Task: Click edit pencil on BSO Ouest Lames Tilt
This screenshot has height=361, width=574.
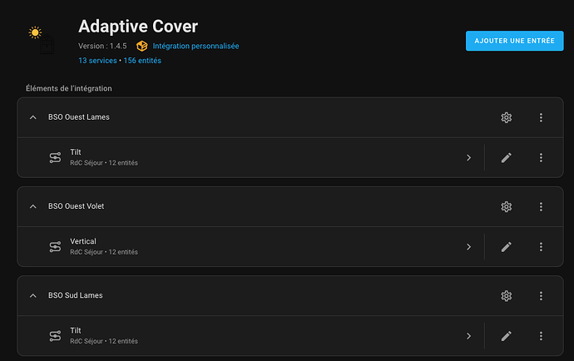Action: tap(507, 158)
